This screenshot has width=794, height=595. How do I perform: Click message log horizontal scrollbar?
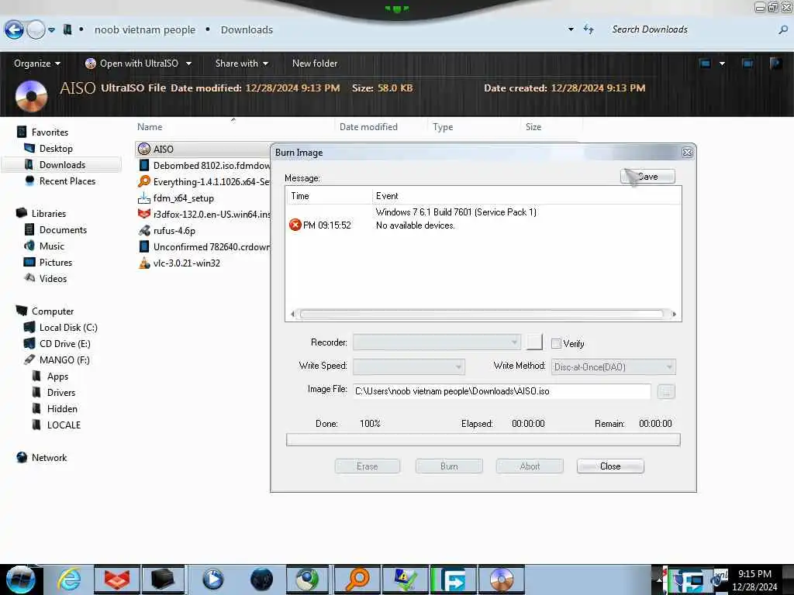(x=483, y=315)
